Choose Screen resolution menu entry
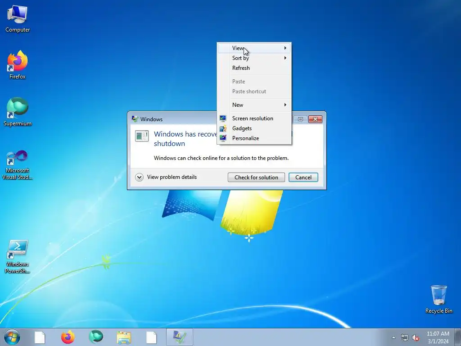 254,118
